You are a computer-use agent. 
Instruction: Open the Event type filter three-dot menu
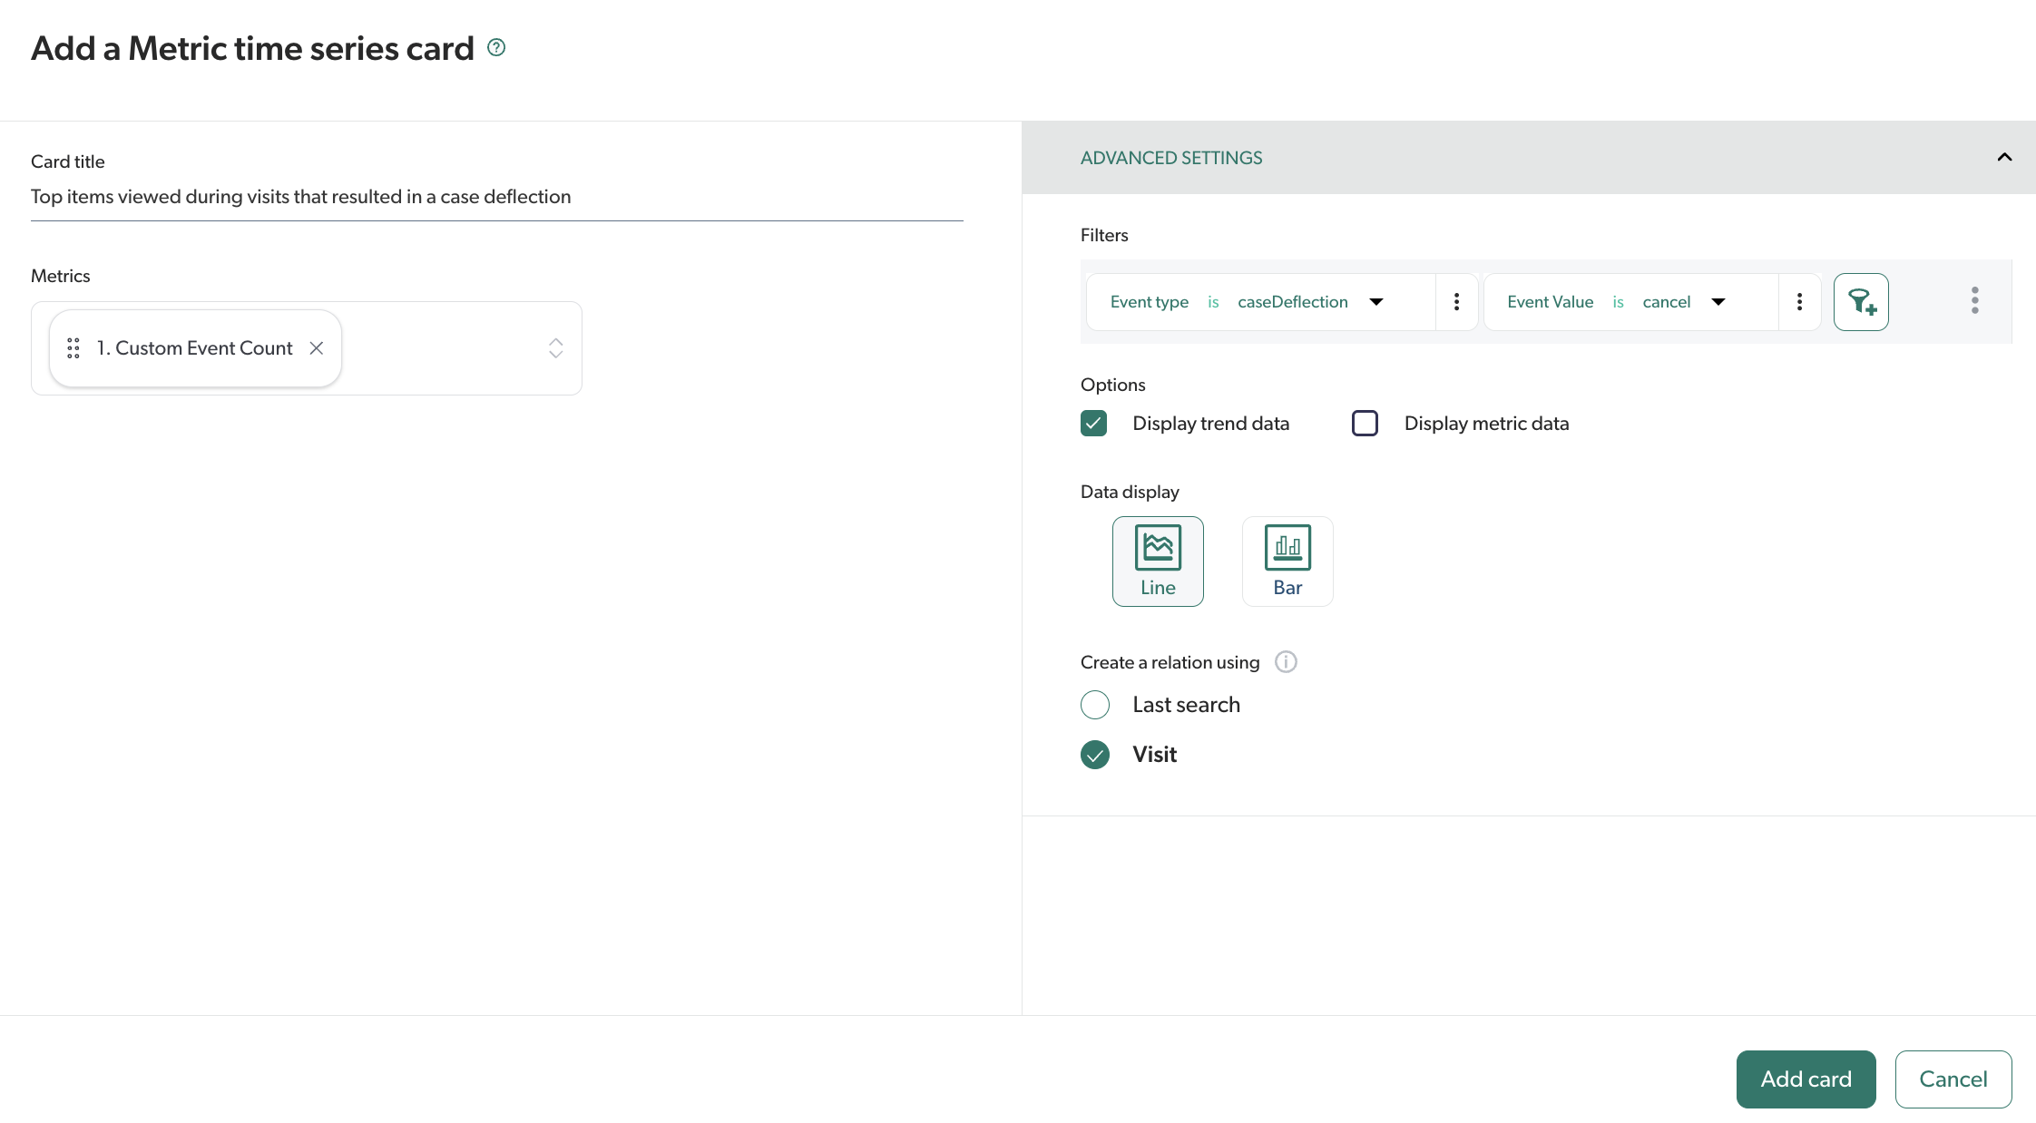tap(1456, 302)
